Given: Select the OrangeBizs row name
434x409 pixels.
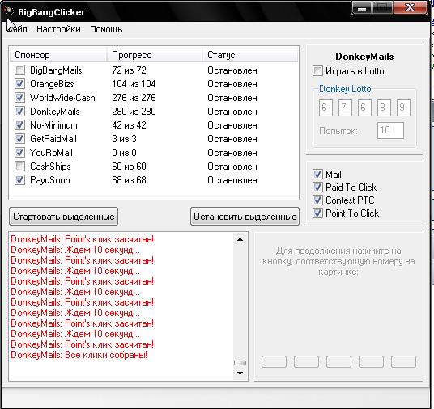Looking at the screenshot, I should click(x=52, y=84).
